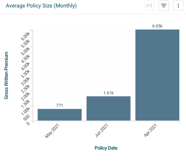Screen dimensions: 186x165
Task: Click the Policy Date axis title
Action: 106,148
